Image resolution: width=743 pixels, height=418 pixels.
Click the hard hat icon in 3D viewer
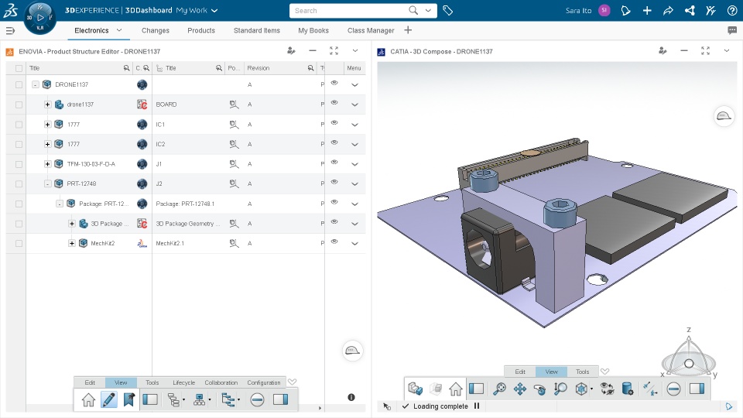[724, 116]
